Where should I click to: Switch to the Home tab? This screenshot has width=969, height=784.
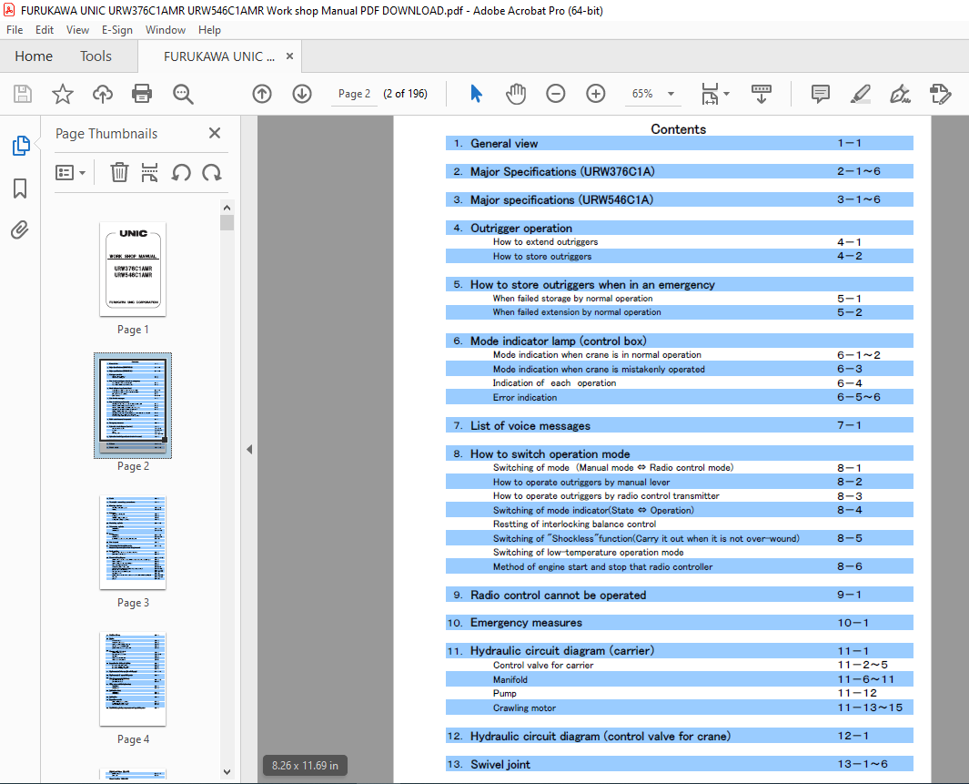34,56
